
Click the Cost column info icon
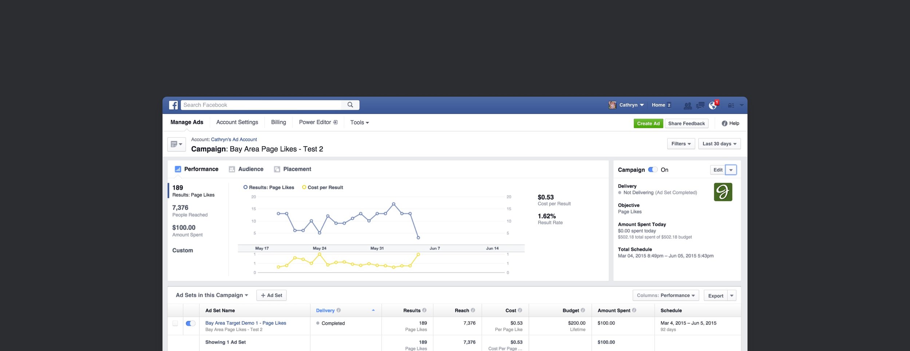520,310
